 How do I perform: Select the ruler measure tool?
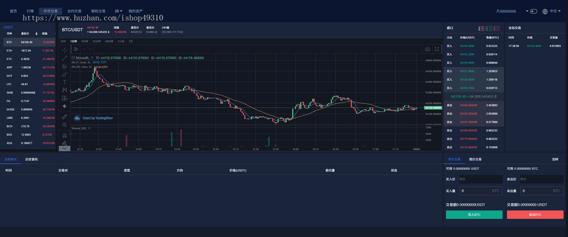pos(64,116)
